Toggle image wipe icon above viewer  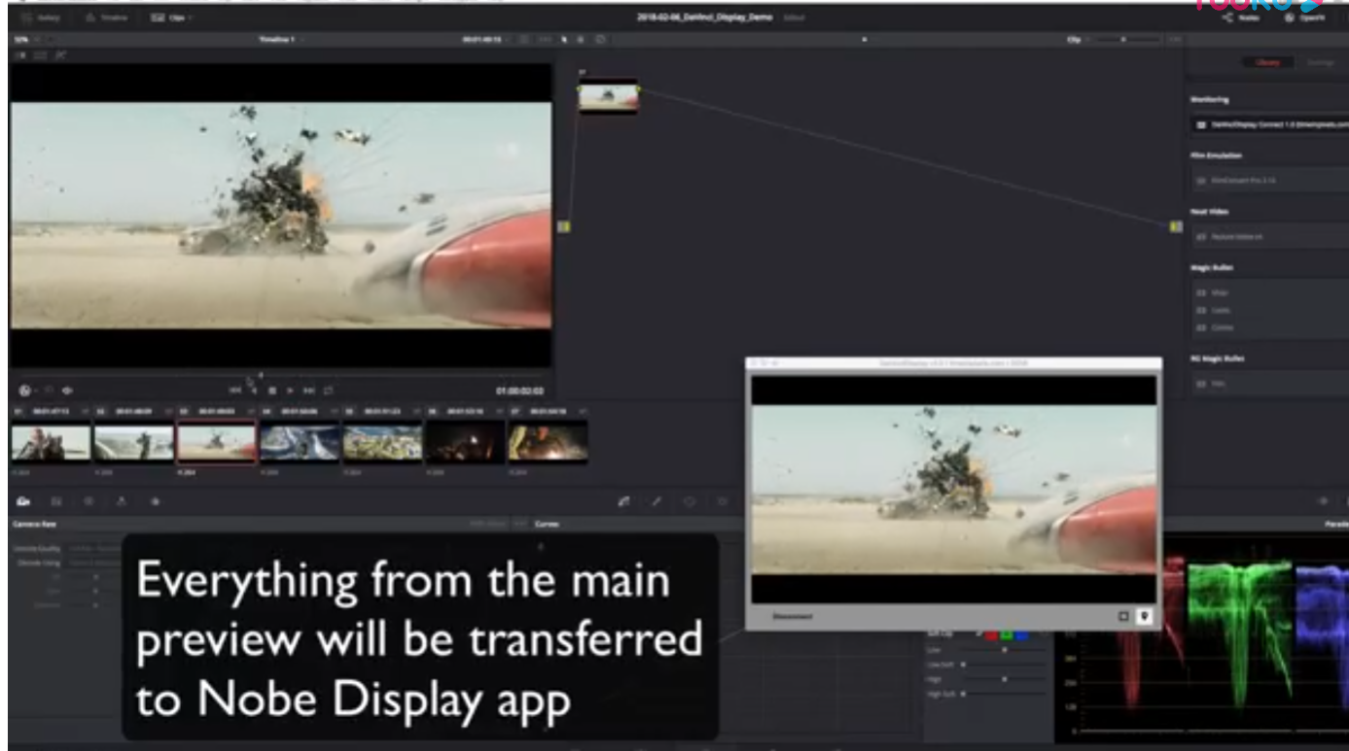coord(22,55)
